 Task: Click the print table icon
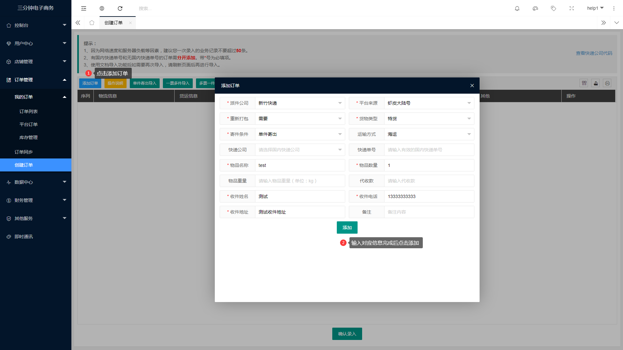607,83
